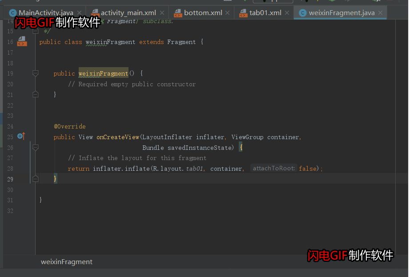This screenshot has width=409, height=277.
Task: Click the XML file icon on tab01.xml tab
Action: [x=243, y=13]
